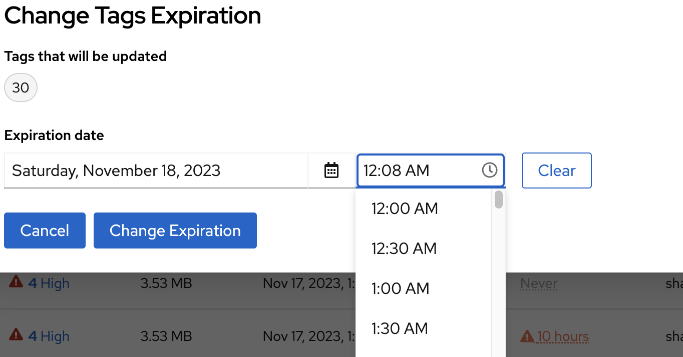The height and width of the screenshot is (357, 683).
Task: Open the 4 High link in the Never-expiring row
Action: (49, 283)
